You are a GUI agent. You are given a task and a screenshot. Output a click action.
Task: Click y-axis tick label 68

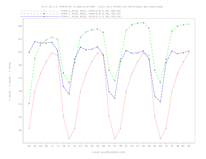20,26
